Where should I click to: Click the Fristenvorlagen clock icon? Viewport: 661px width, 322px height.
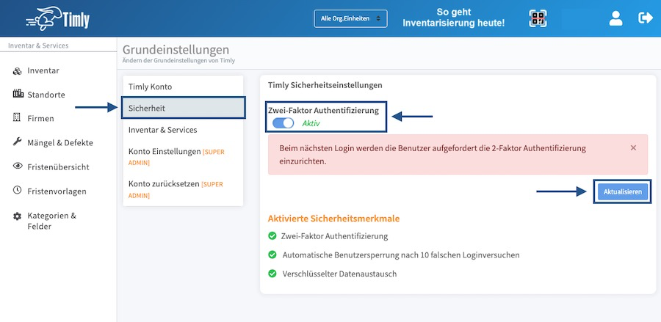click(18, 190)
